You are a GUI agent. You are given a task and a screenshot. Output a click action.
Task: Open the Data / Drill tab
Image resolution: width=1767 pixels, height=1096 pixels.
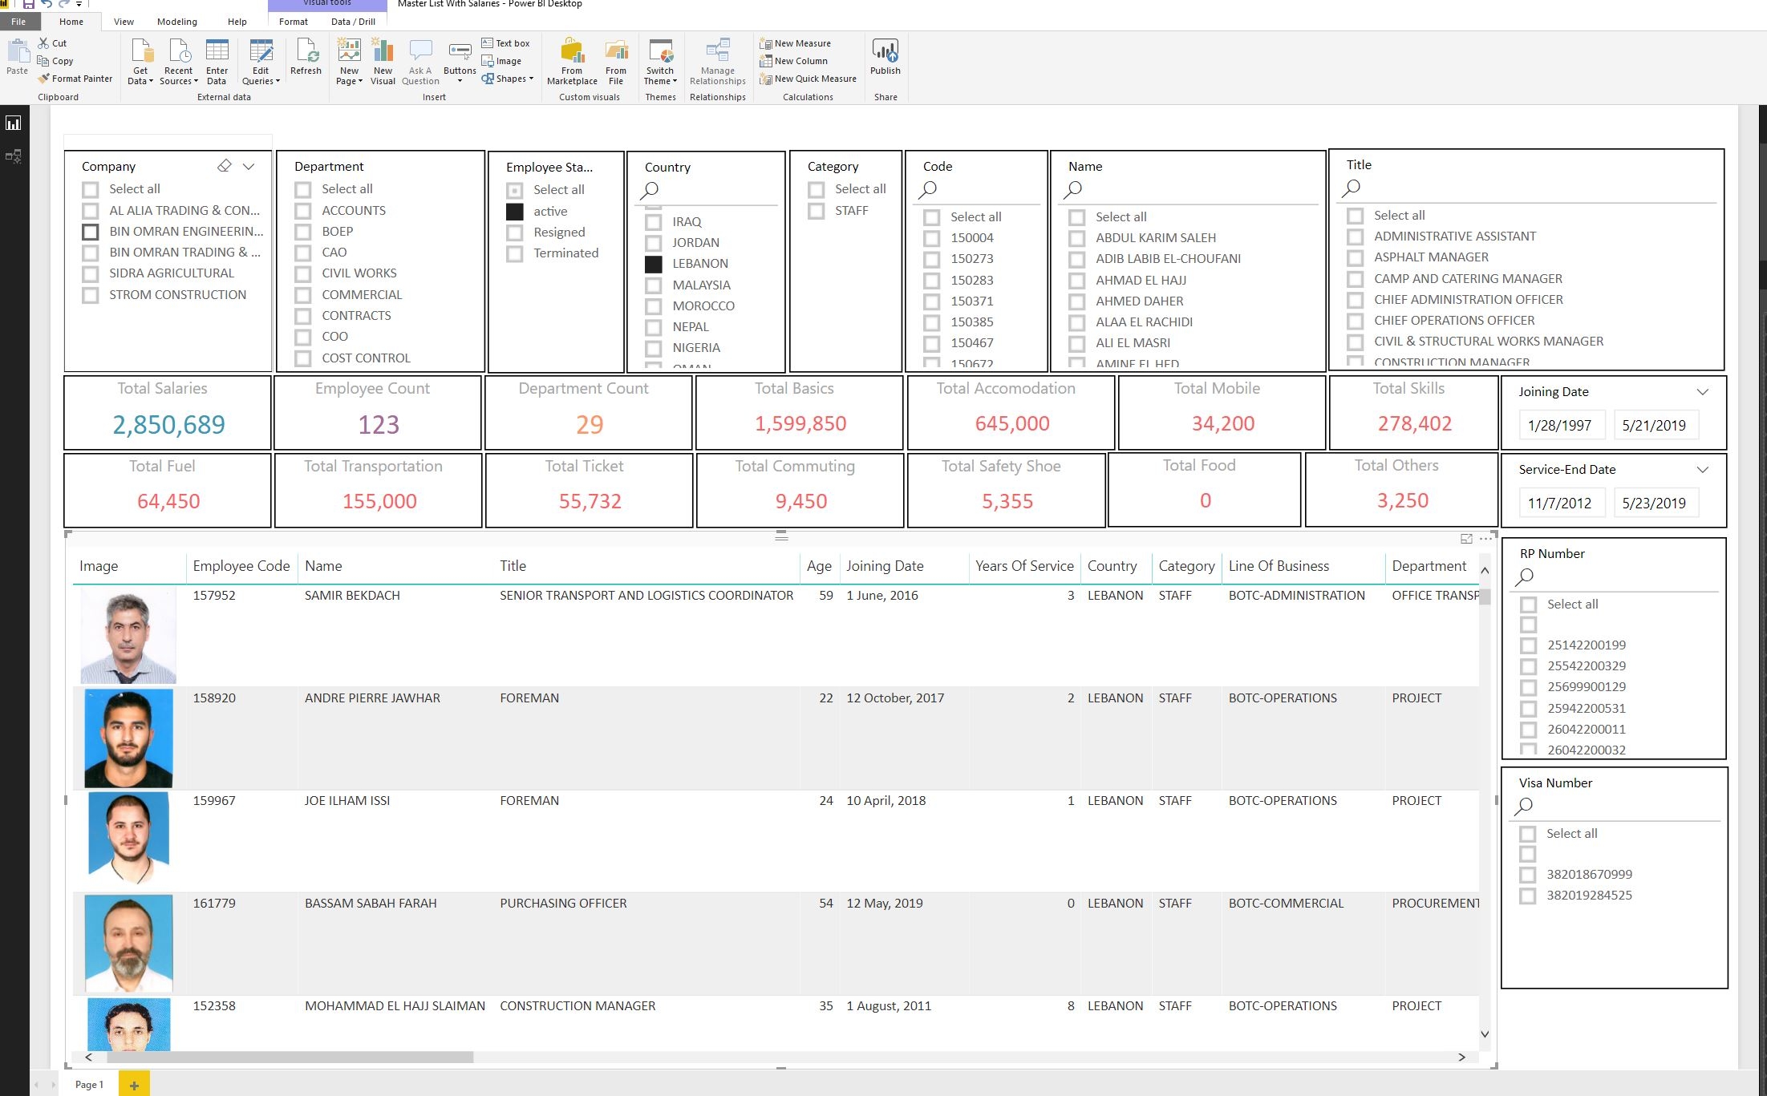pyautogui.click(x=353, y=22)
